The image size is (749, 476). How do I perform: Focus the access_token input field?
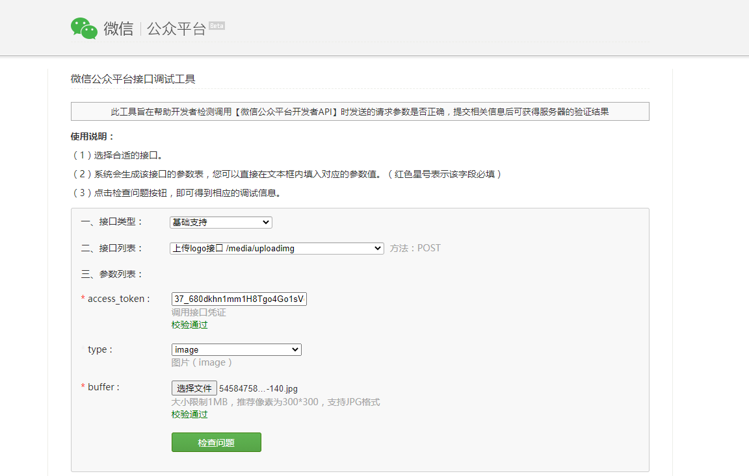click(x=239, y=299)
